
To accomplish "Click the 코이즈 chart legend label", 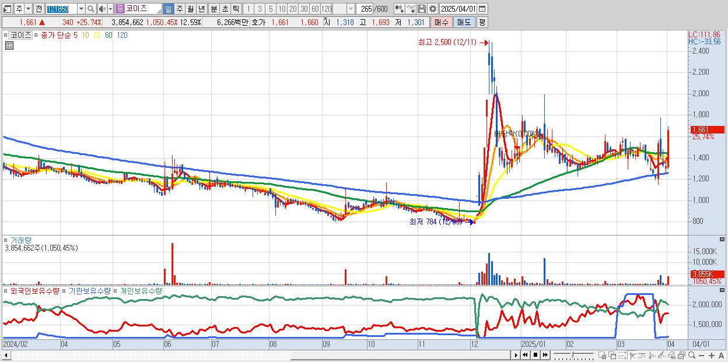I will 20,35.
